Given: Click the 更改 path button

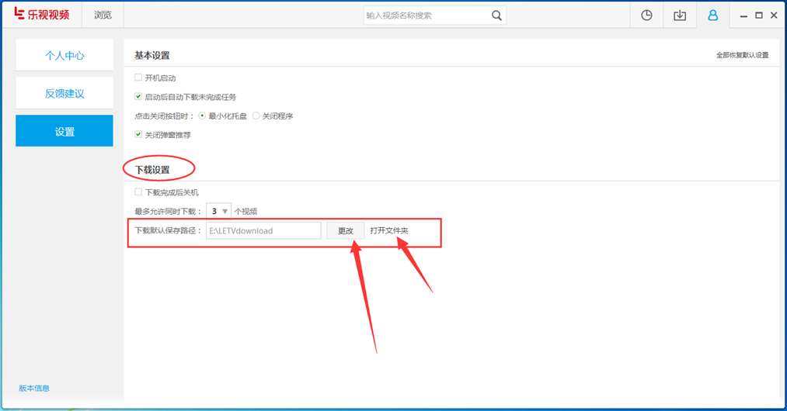Looking at the screenshot, I should pyautogui.click(x=345, y=230).
